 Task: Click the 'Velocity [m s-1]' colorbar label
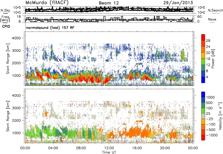pos(220,116)
